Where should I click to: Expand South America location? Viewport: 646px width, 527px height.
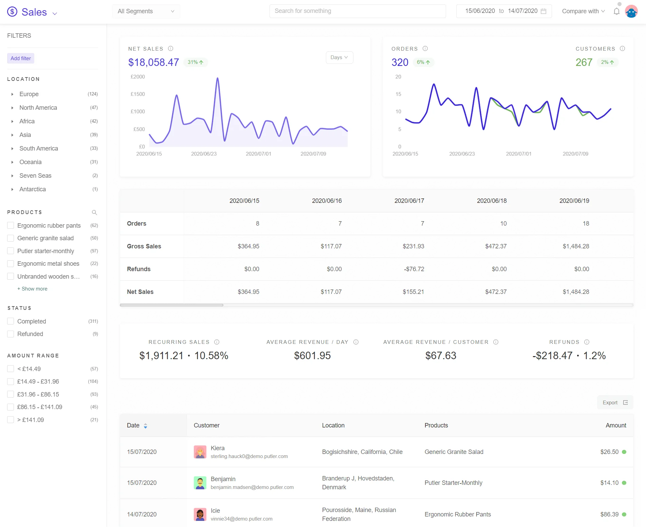point(12,148)
